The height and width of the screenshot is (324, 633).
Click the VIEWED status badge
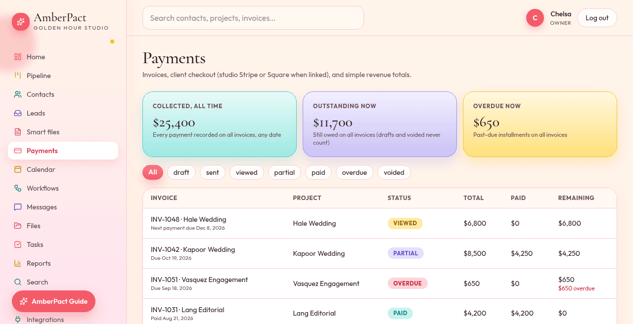click(x=405, y=223)
